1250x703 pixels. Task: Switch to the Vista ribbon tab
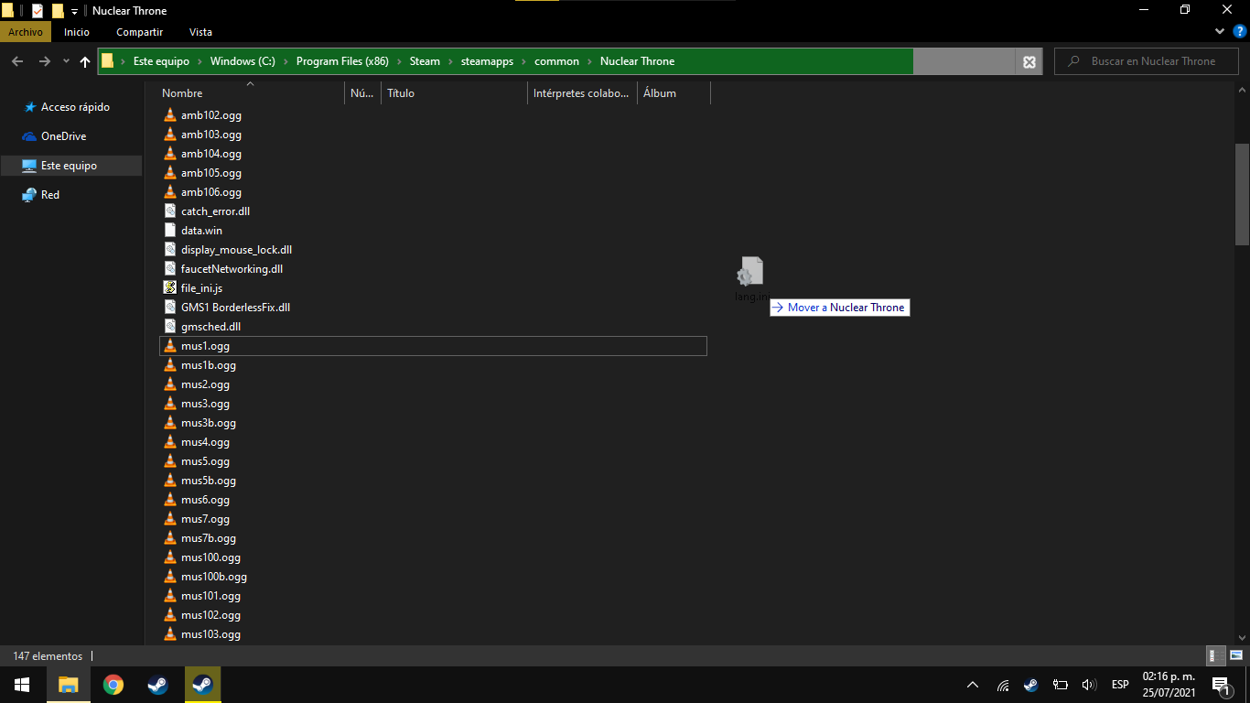200,32
